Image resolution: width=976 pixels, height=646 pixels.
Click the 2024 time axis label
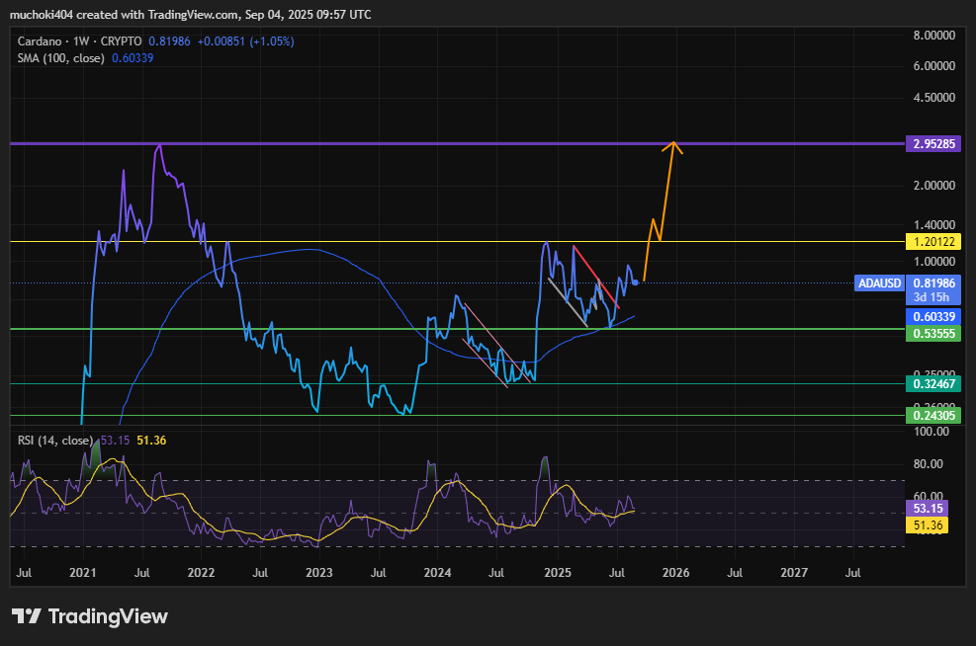[437, 572]
